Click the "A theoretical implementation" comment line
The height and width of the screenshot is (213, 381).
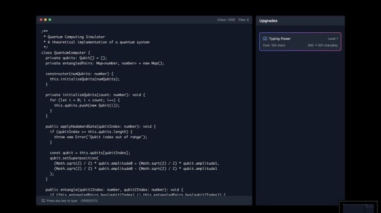(96, 42)
